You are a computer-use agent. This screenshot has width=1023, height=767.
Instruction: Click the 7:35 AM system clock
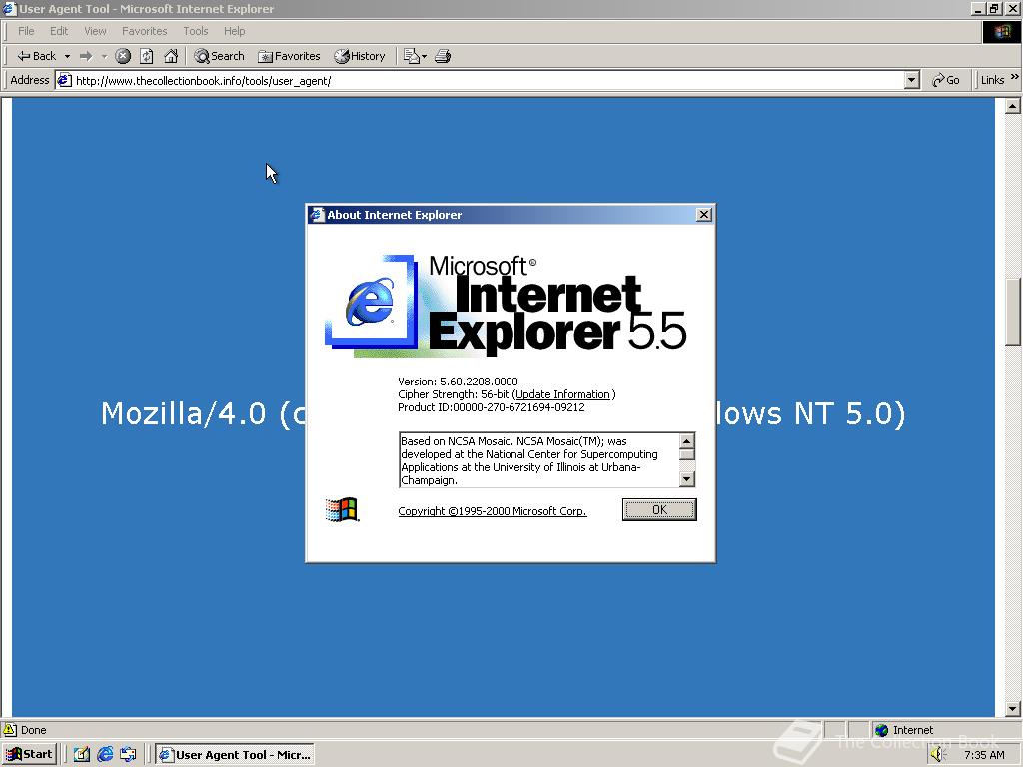click(984, 755)
